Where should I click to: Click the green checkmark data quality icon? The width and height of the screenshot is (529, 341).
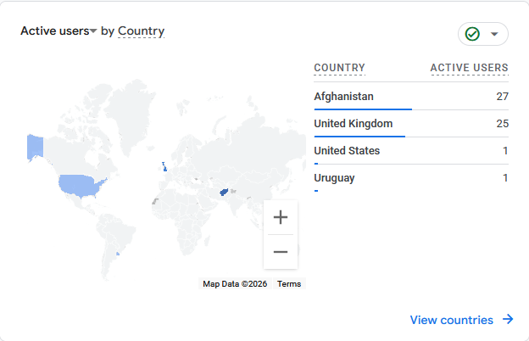[472, 34]
